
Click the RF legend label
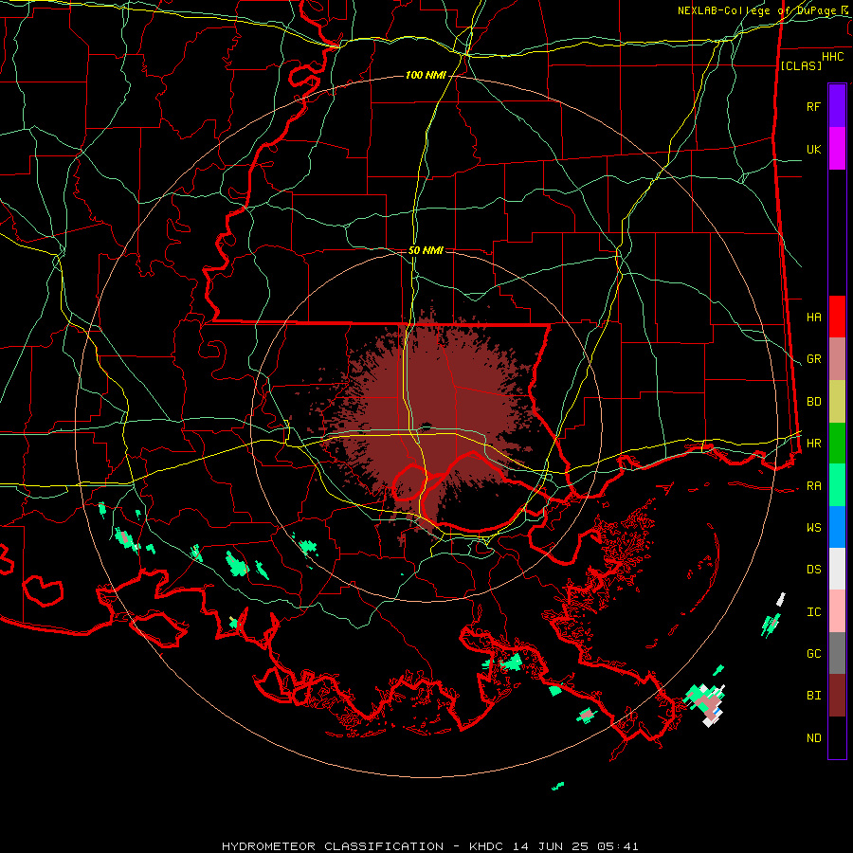813,106
